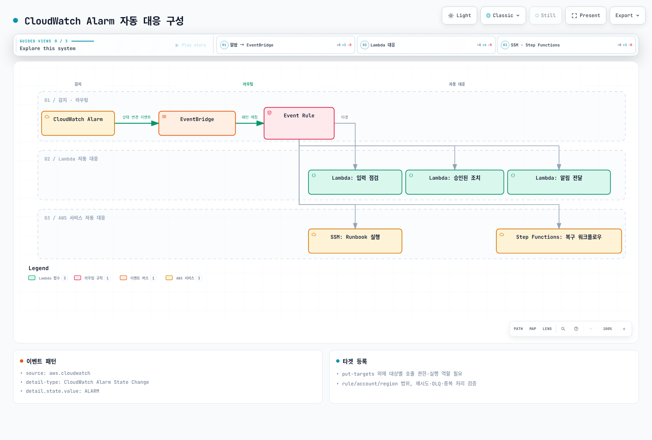Screen dimensions: 652x440
Task: Open the Classic style dropdown
Action: (503, 15)
